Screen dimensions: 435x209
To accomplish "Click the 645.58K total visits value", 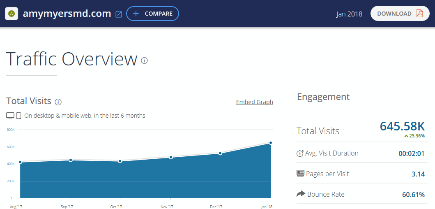I will pos(402,126).
